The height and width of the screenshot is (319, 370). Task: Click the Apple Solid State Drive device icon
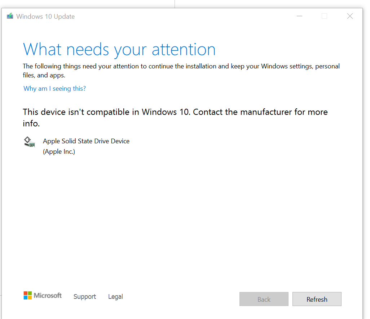[30, 142]
